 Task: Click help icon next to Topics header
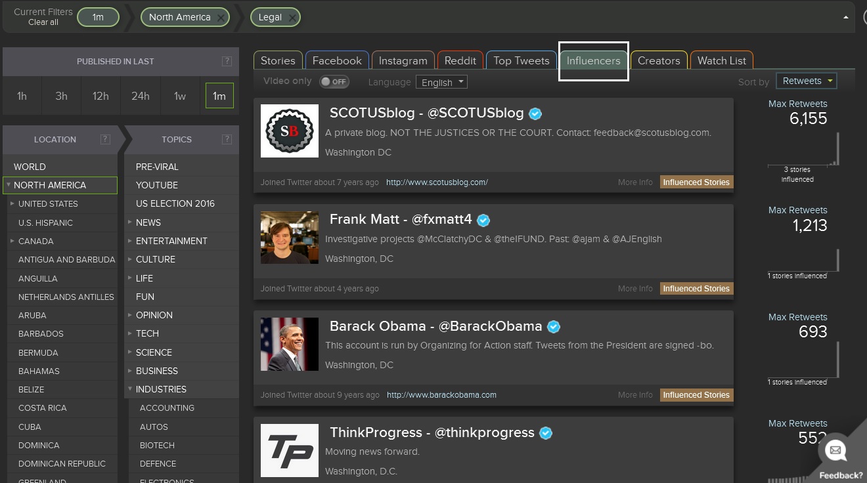click(x=227, y=139)
